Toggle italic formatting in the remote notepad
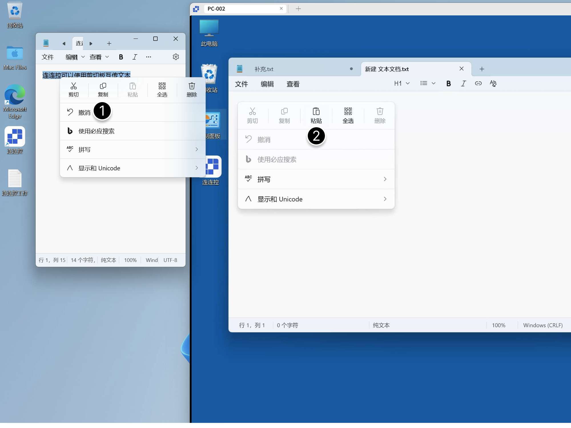The image size is (571, 428). click(463, 83)
